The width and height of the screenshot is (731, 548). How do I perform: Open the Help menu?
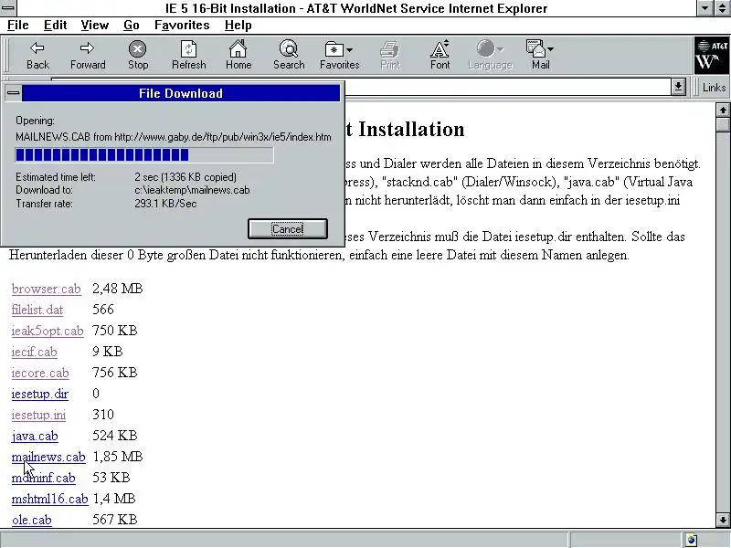[238, 26]
